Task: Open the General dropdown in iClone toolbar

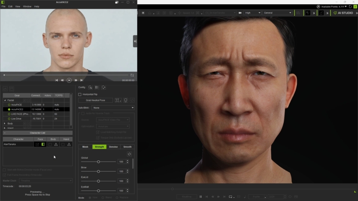Action: click(277, 13)
